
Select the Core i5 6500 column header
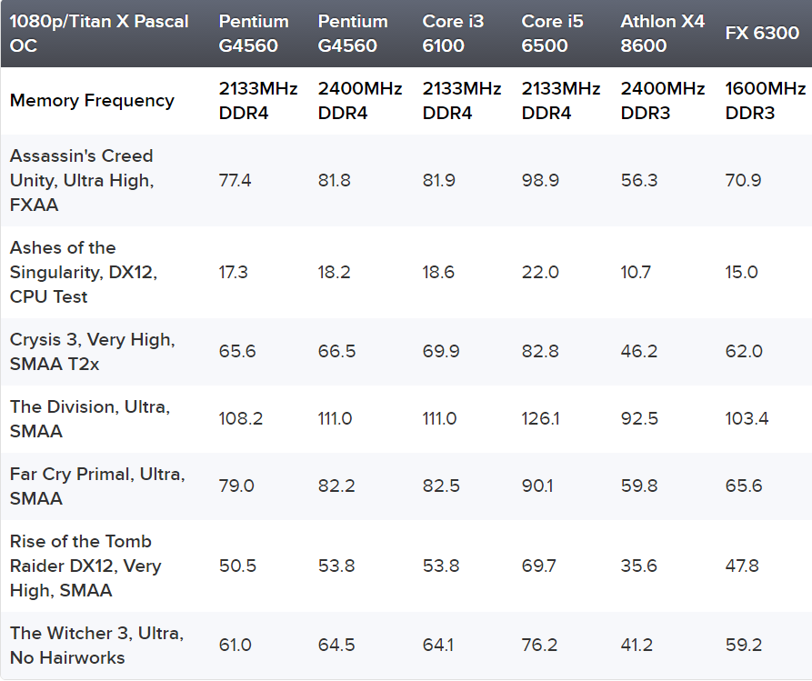pos(552,34)
